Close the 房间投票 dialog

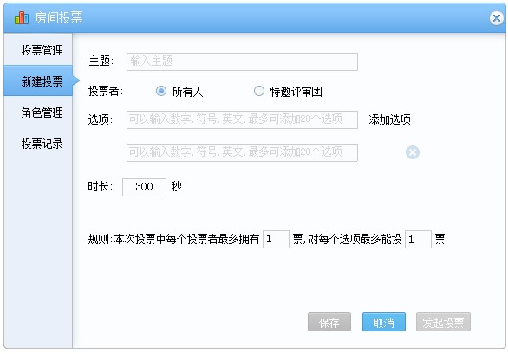[497, 18]
